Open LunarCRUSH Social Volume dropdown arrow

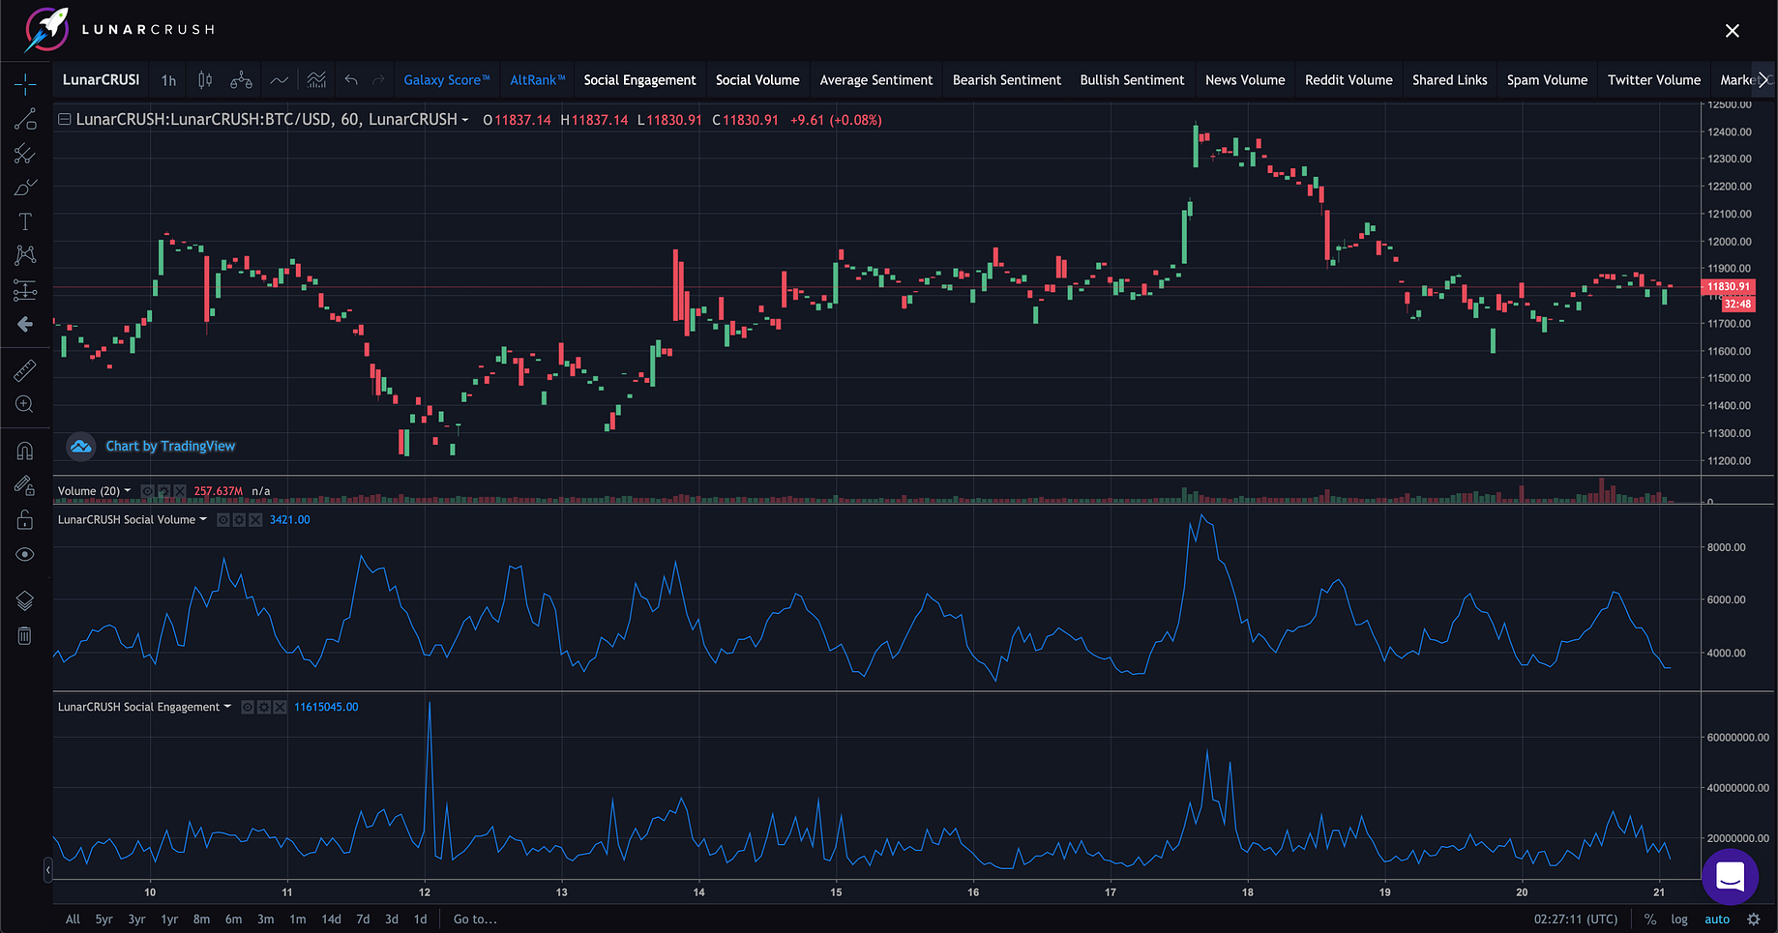[203, 520]
